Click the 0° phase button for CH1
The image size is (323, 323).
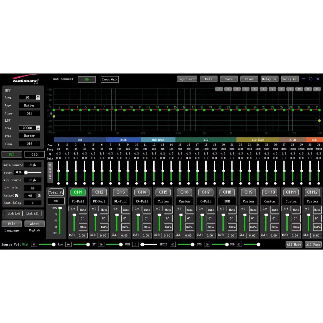tap(83, 218)
